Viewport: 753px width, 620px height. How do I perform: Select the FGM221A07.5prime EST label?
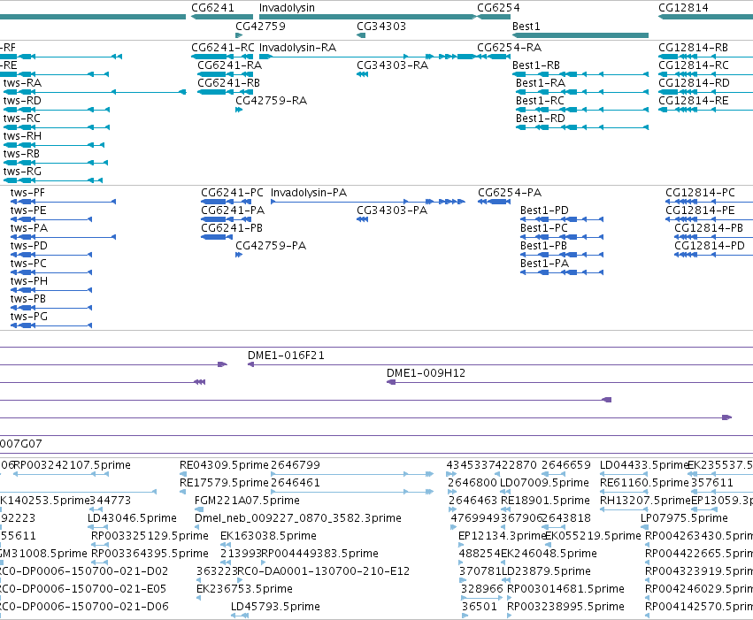[x=247, y=501]
